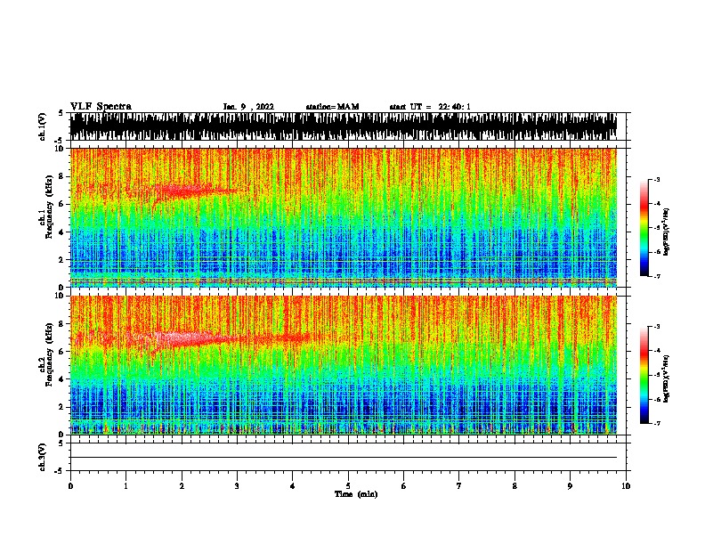Click the "-3" tick on the upper colorbar
The height and width of the screenshot is (545, 705).
(x=657, y=180)
